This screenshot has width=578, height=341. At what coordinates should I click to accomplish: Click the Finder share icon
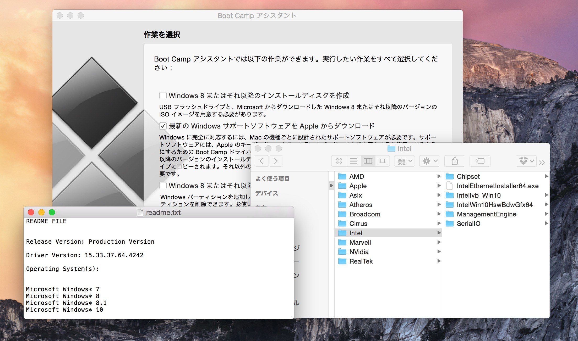pos(455,161)
